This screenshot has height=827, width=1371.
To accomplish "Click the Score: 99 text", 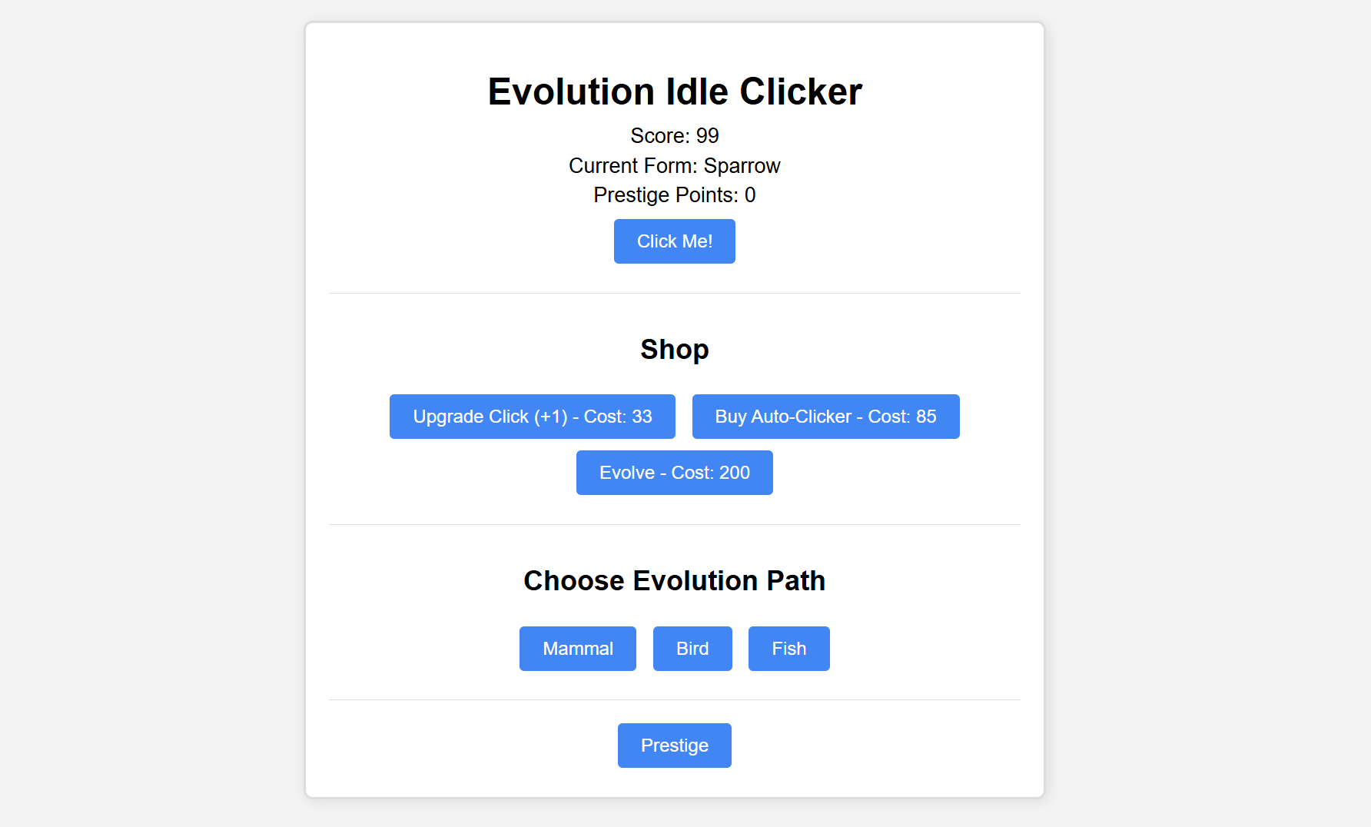I will click(x=674, y=136).
